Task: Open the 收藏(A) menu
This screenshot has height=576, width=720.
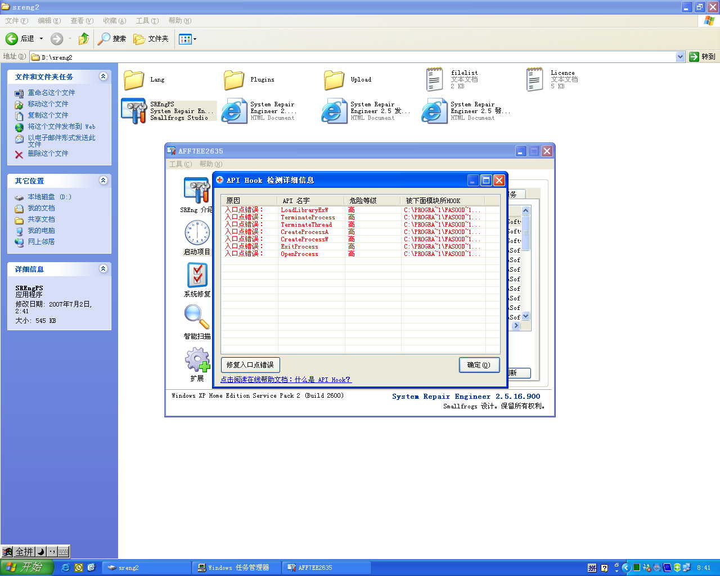Action: (114, 21)
